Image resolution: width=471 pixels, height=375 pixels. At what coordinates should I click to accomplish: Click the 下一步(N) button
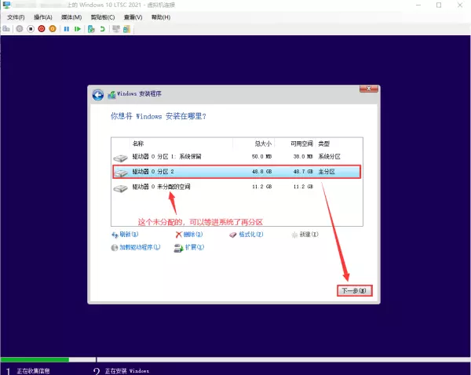click(355, 290)
